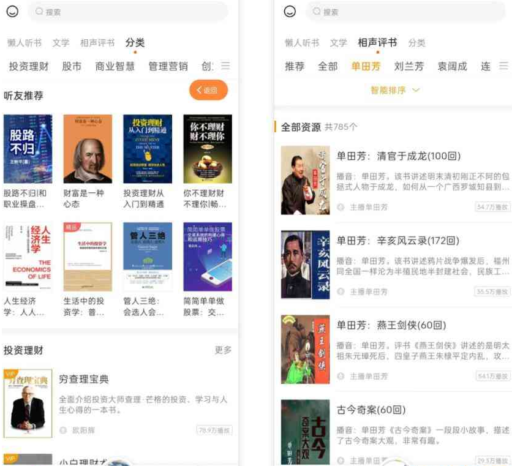Select the 文学 tab on left screen
The height and width of the screenshot is (466, 512).
tap(61, 43)
